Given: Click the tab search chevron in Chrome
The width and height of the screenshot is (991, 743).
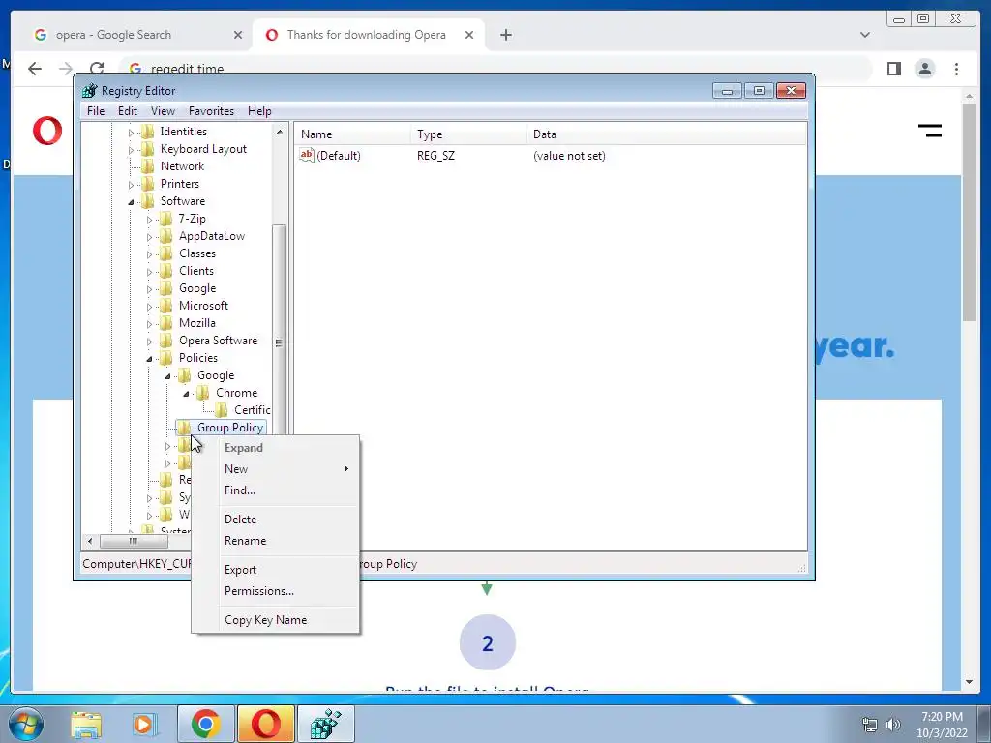Looking at the screenshot, I should (864, 35).
